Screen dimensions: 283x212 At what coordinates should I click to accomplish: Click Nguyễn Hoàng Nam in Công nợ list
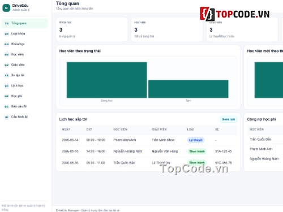[264, 159]
